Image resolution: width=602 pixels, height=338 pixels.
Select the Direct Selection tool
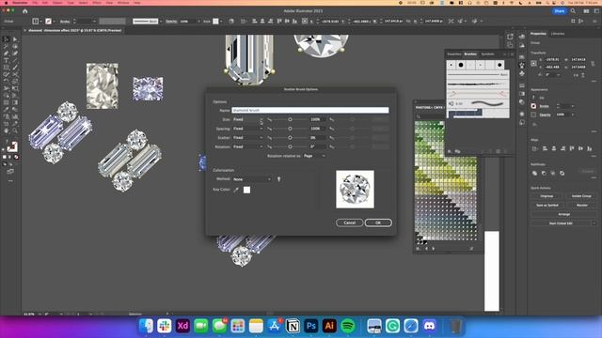tap(15, 39)
